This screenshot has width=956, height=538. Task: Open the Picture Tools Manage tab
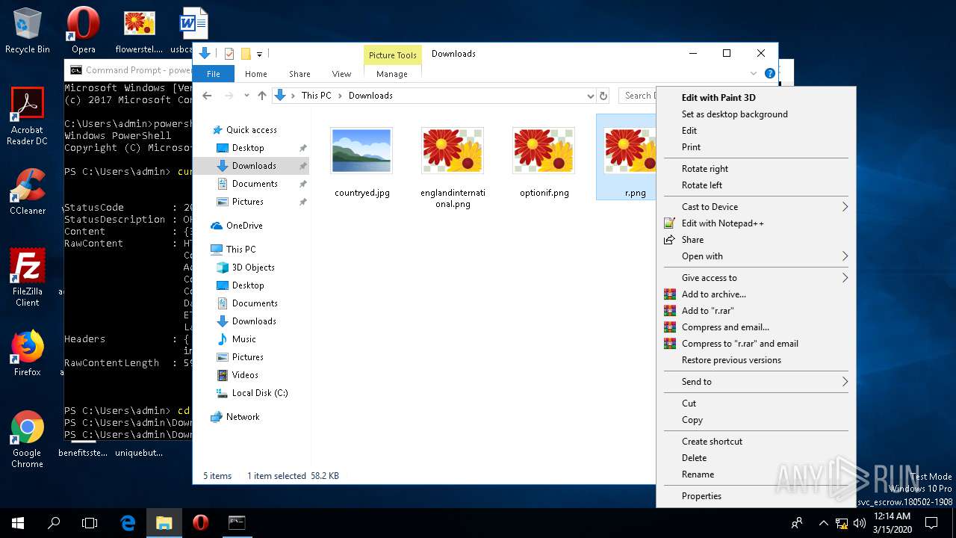pos(392,74)
